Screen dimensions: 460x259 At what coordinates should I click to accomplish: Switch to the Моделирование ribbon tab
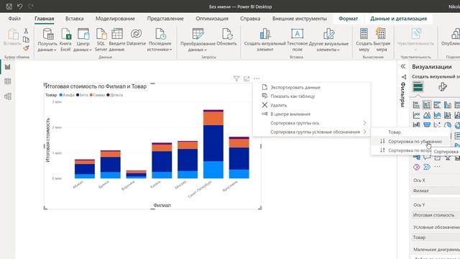115,19
